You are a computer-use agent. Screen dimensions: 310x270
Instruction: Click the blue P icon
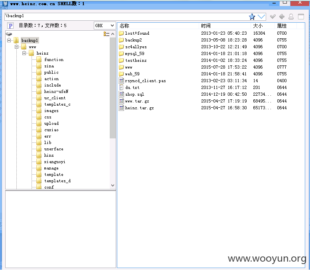point(10,26)
